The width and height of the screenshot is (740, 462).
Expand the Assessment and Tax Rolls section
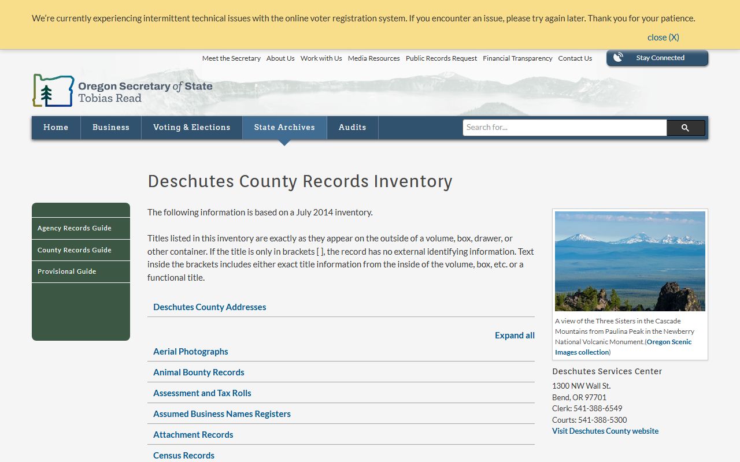coord(341,393)
